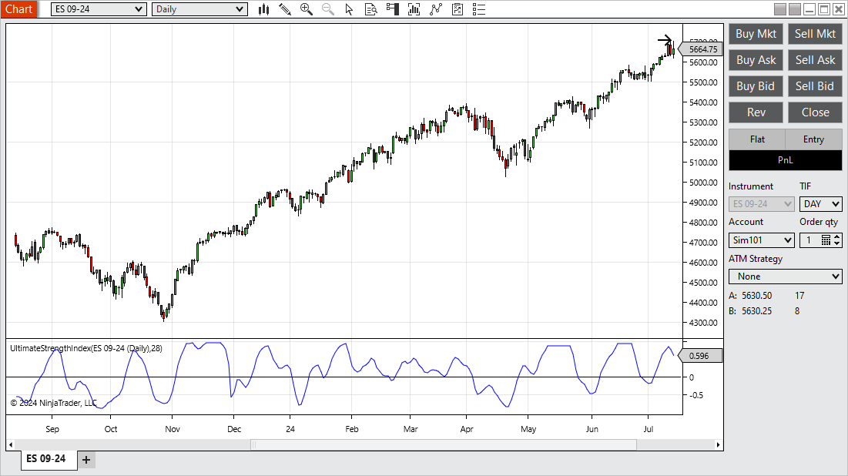Open the TIF DAY dropdown
This screenshot has height=476, width=848.
[x=820, y=204]
